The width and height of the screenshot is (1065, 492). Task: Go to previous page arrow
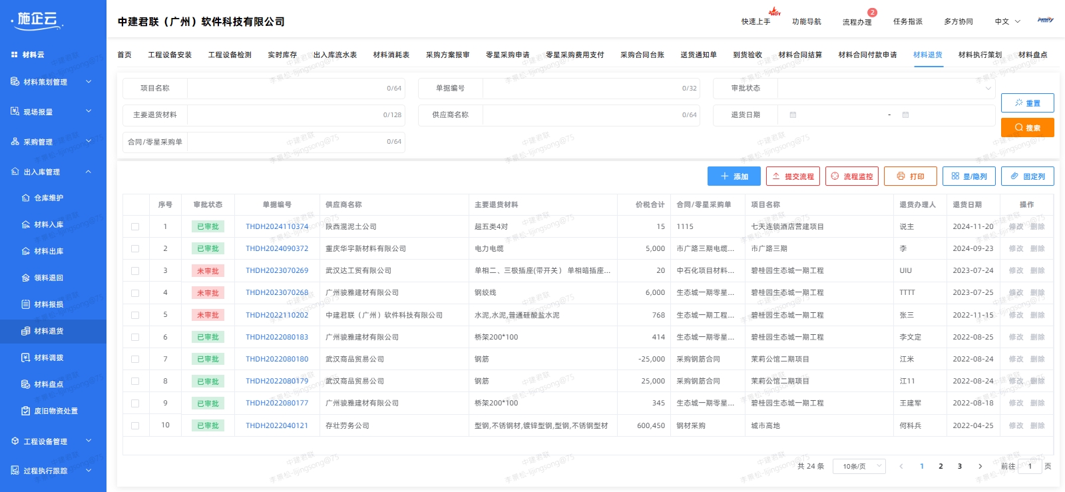pyautogui.click(x=901, y=466)
